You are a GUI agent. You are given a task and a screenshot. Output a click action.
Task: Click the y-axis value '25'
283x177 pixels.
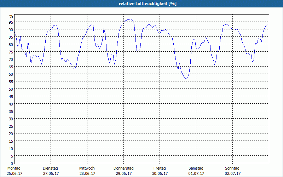click(x=11, y=126)
